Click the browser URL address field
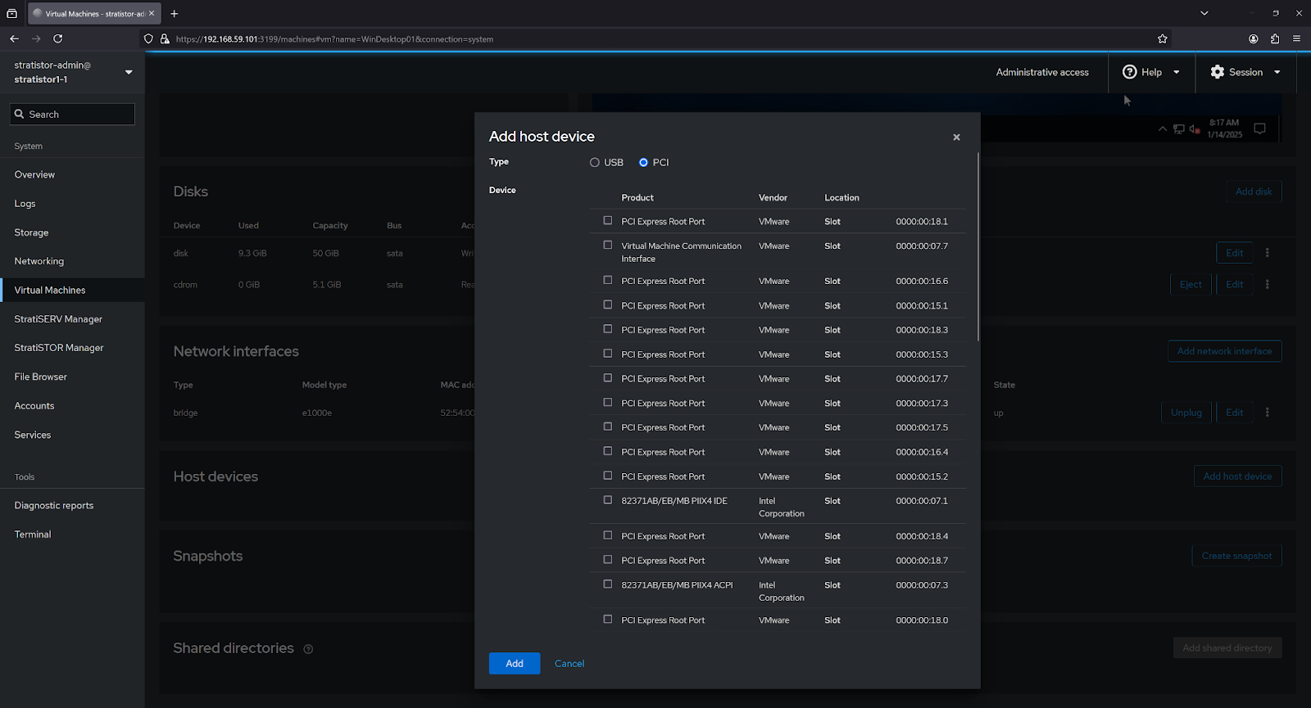 tap(655, 38)
